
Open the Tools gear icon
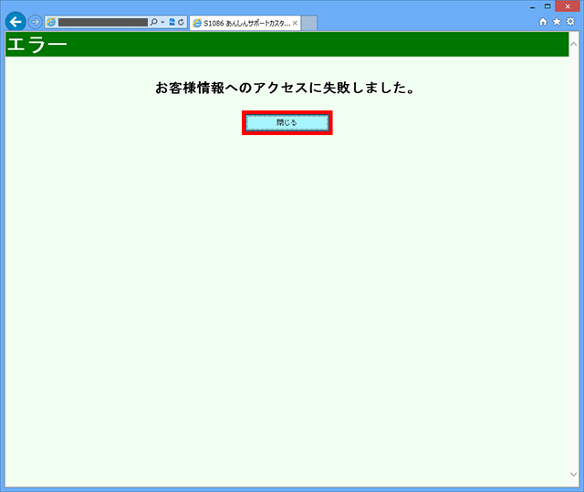click(x=570, y=22)
